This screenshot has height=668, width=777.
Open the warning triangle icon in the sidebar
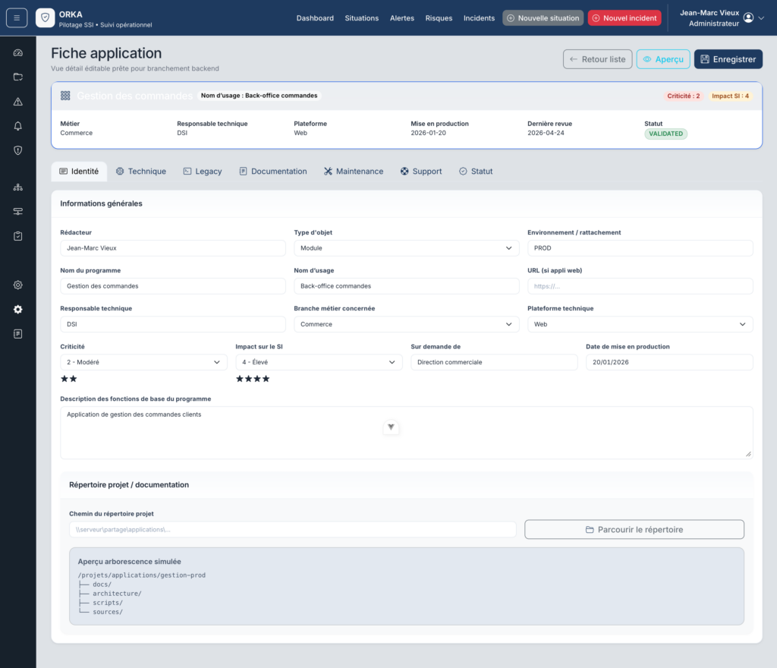pyautogui.click(x=18, y=102)
